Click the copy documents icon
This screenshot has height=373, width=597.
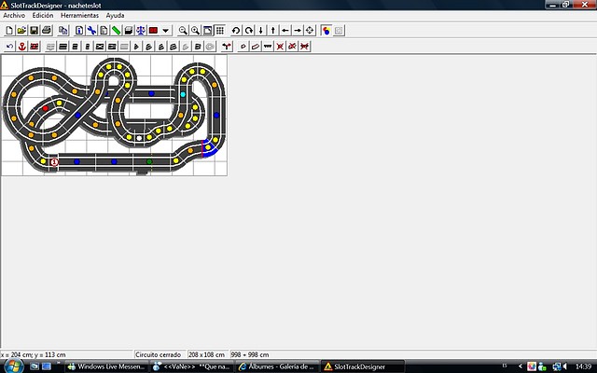point(62,31)
